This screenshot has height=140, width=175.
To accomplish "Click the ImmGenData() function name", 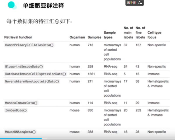I will tap(16, 110).
